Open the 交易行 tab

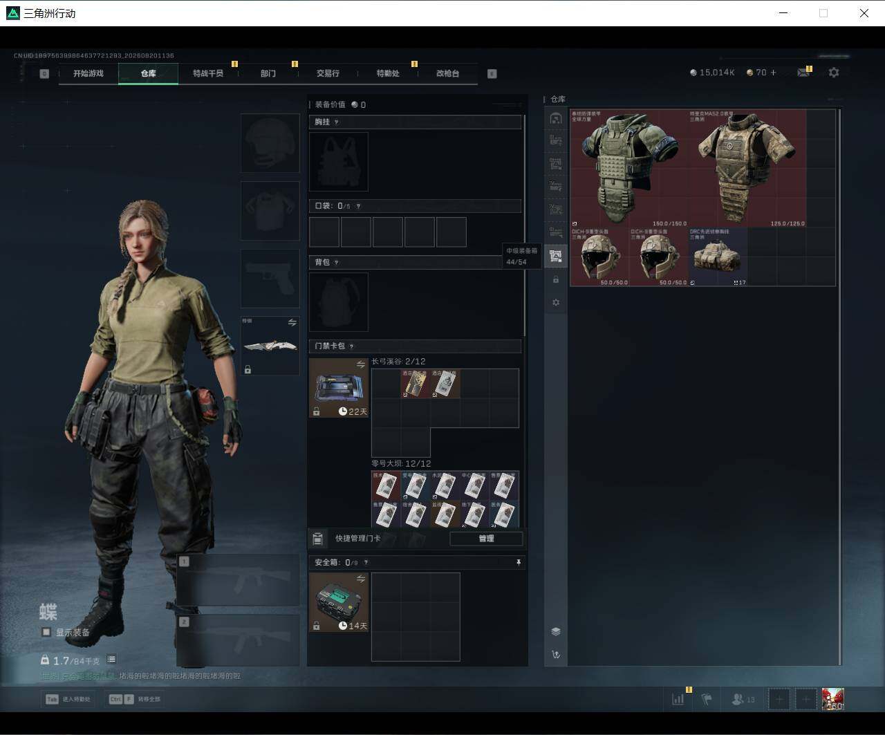(328, 73)
